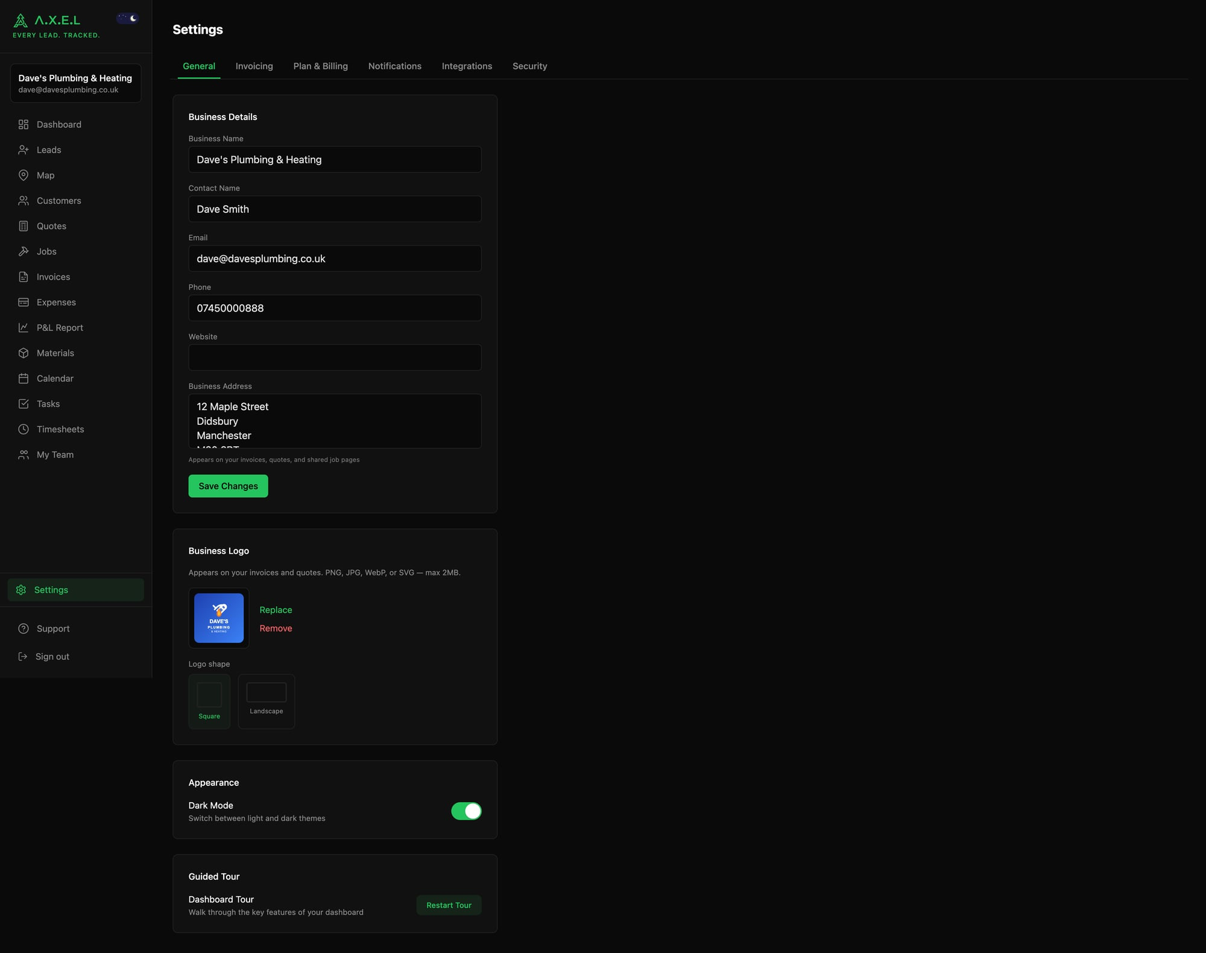Click the Website input field
The width and height of the screenshot is (1206, 953).
coord(335,357)
